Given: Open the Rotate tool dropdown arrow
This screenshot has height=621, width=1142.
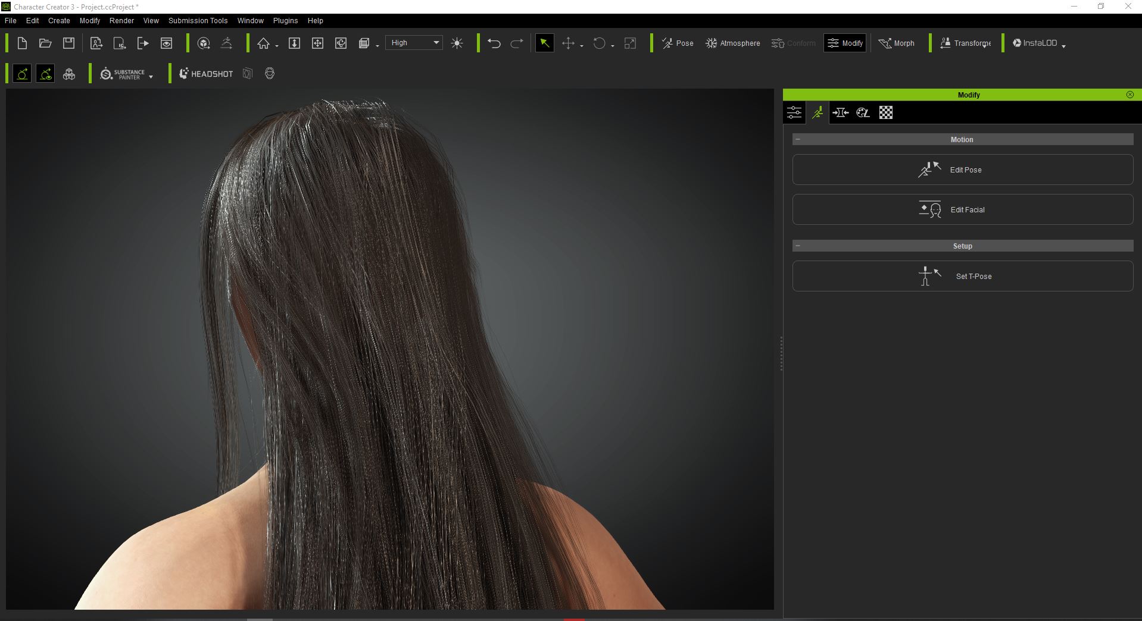Looking at the screenshot, I should (x=613, y=46).
